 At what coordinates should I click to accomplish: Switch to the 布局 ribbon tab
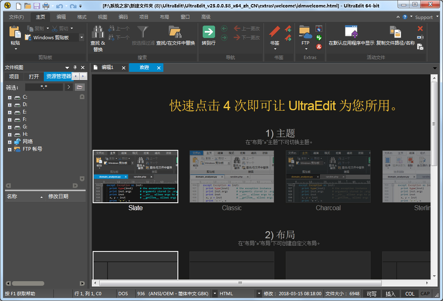click(x=165, y=17)
